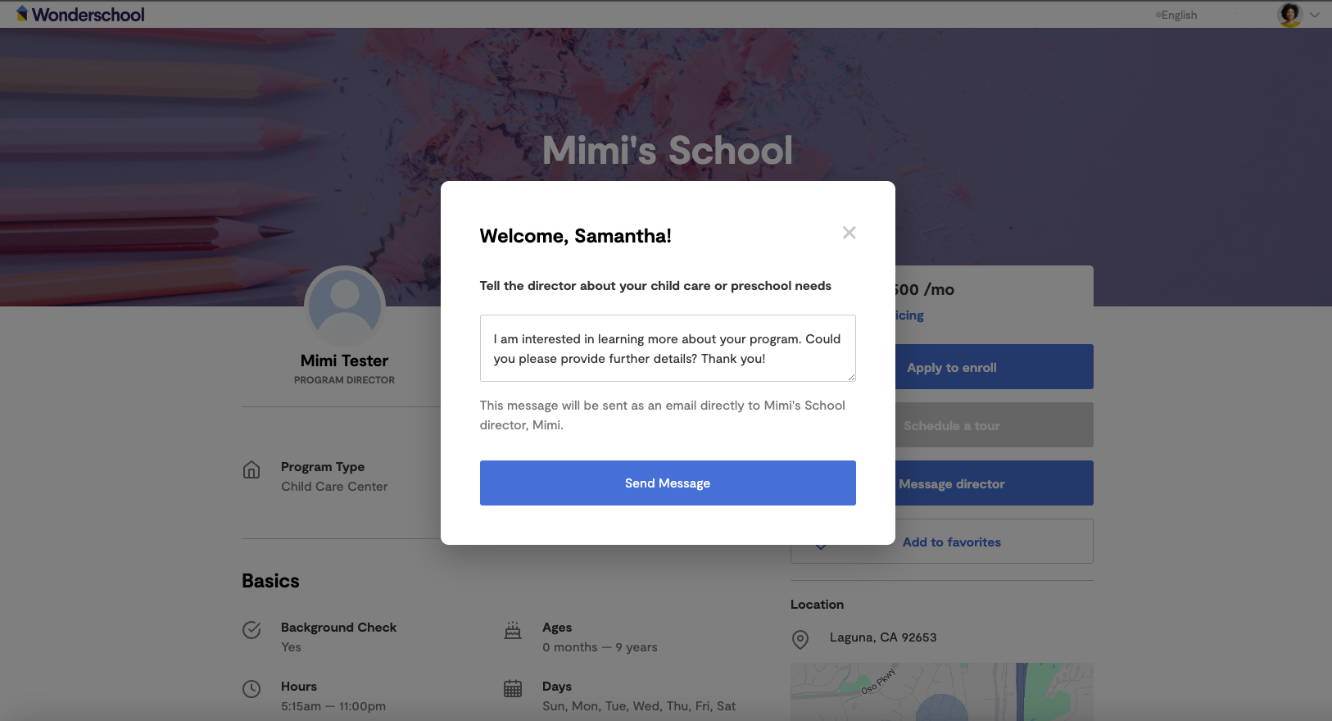
Task: Click the location pin icon
Action: click(x=800, y=639)
